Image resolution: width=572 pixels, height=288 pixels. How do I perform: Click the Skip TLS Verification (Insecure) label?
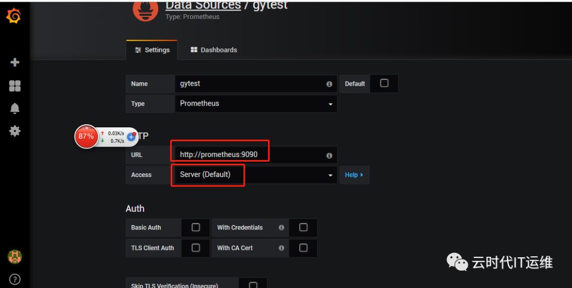(174, 285)
